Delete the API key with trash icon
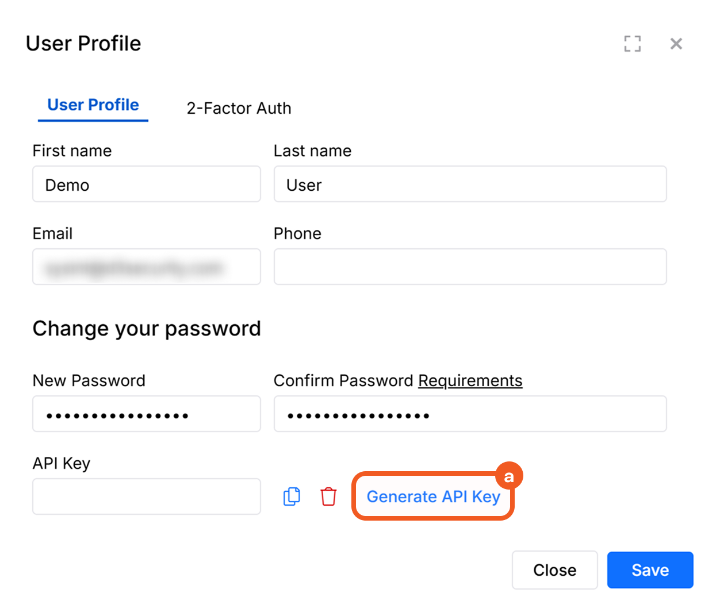The image size is (720, 616). click(328, 496)
